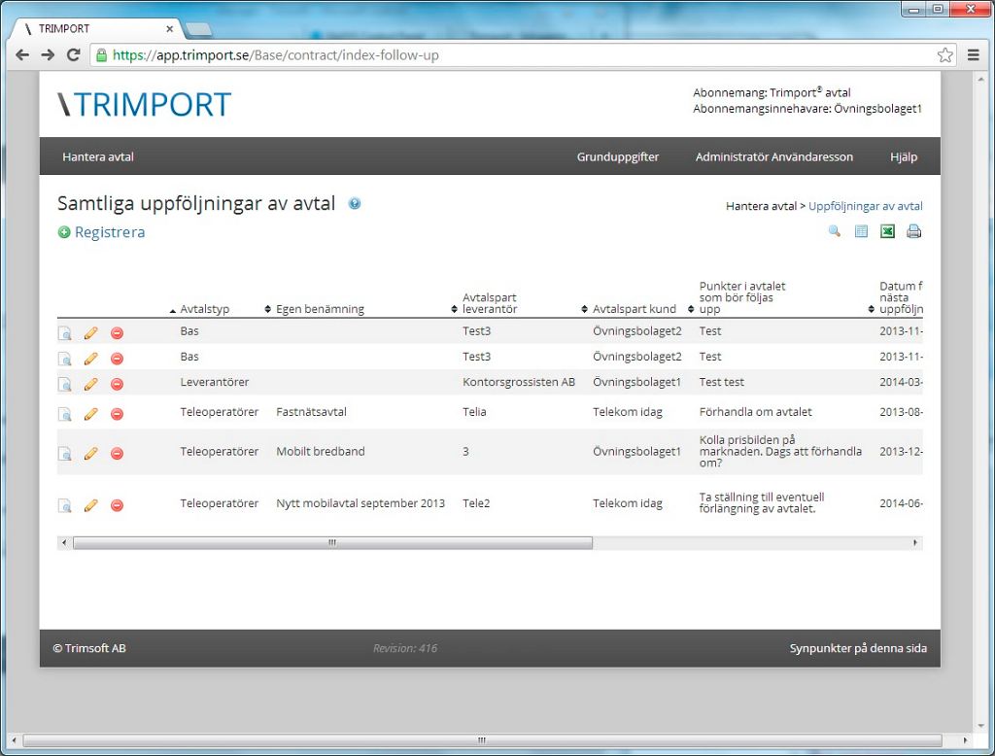Sort table by Avtalstyp column
The height and width of the screenshot is (756, 995).
(x=204, y=309)
